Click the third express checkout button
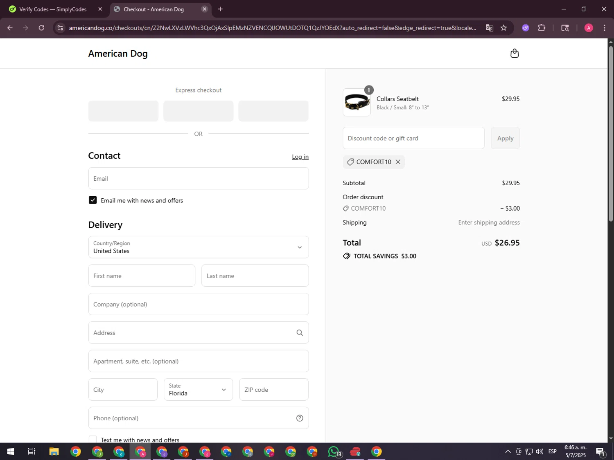 [273, 111]
